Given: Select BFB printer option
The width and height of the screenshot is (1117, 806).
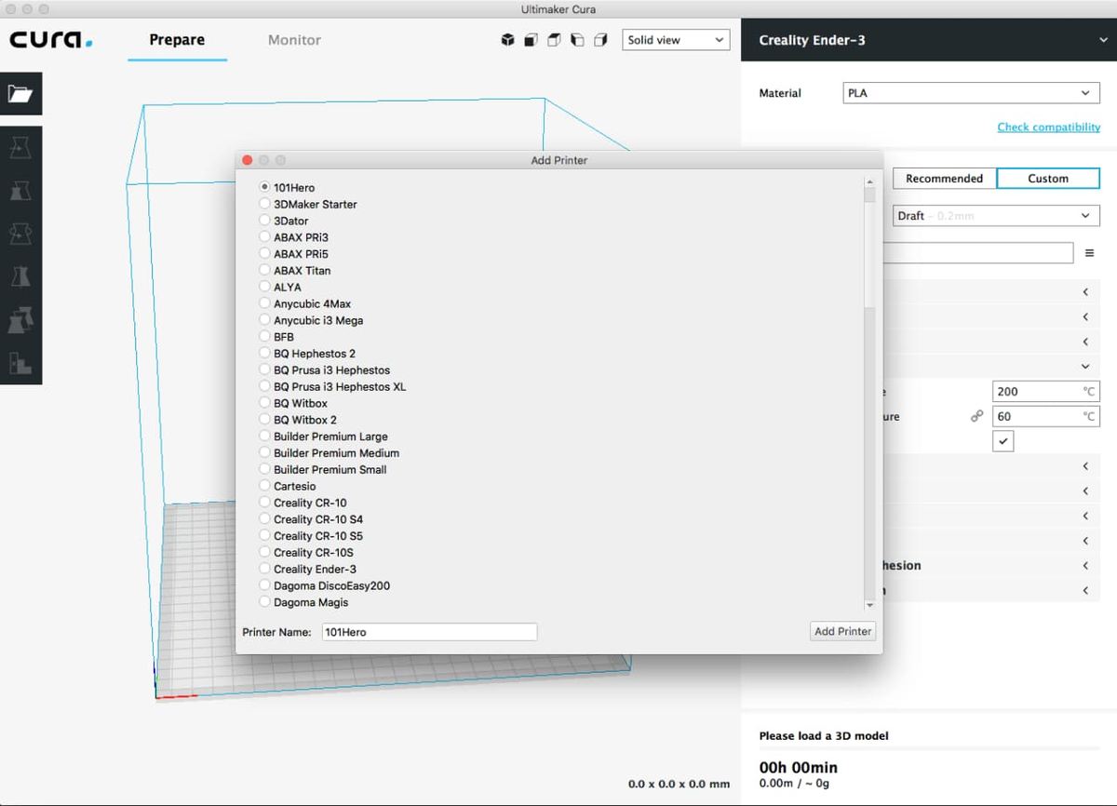Looking at the screenshot, I should pyautogui.click(x=276, y=337).
